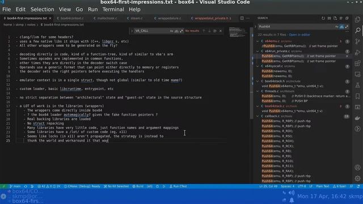Image resolution: width=363 pixels, height=204 pixels.
Task: Open the system notifications bell in panel
Action: click(x=292, y=200)
